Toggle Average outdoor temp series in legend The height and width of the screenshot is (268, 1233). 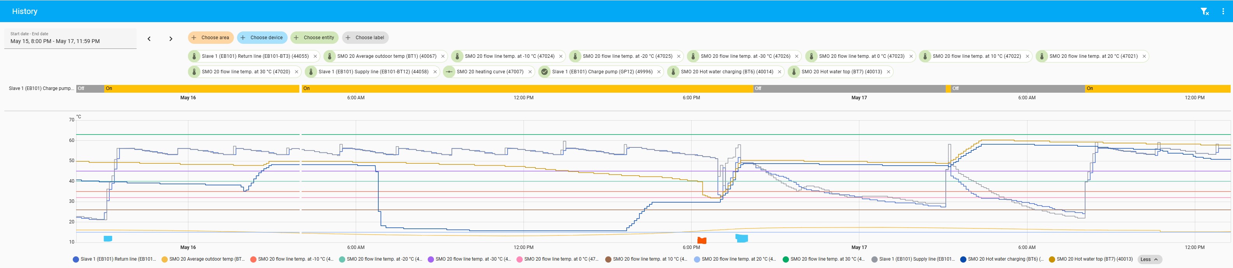coord(203,259)
